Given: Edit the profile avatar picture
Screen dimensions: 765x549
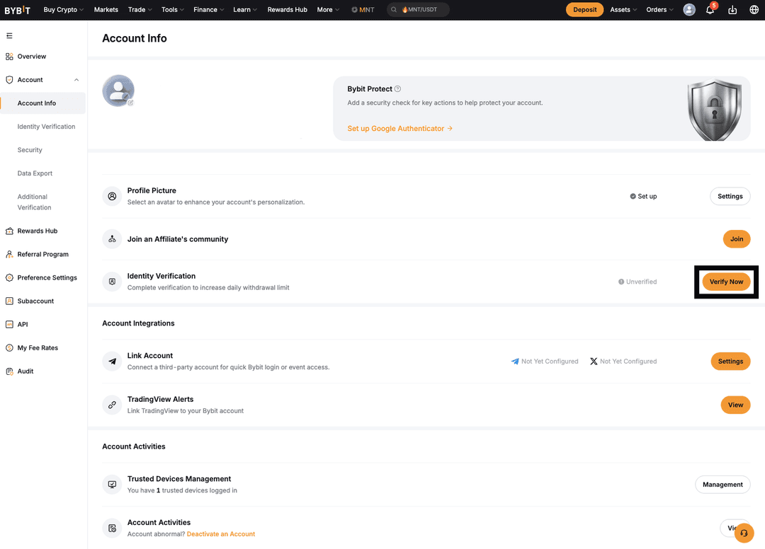Looking at the screenshot, I should 130,103.
